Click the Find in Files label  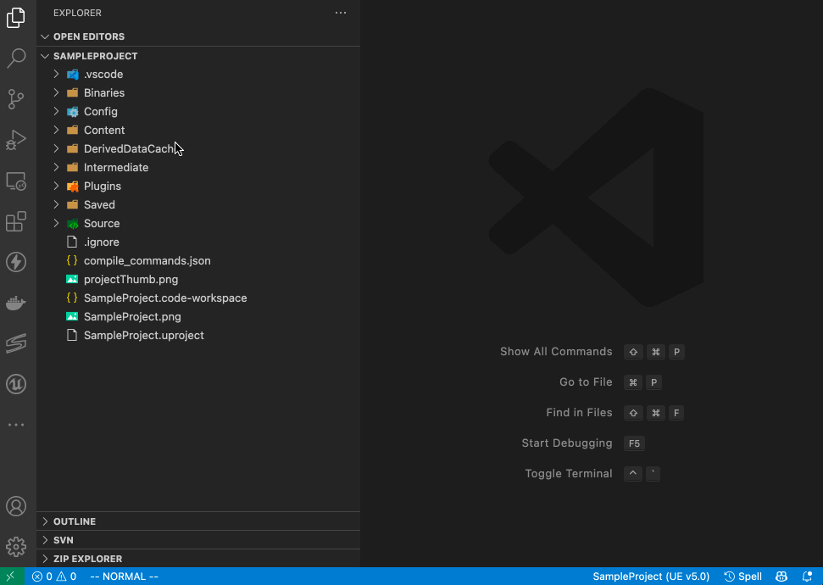click(579, 412)
